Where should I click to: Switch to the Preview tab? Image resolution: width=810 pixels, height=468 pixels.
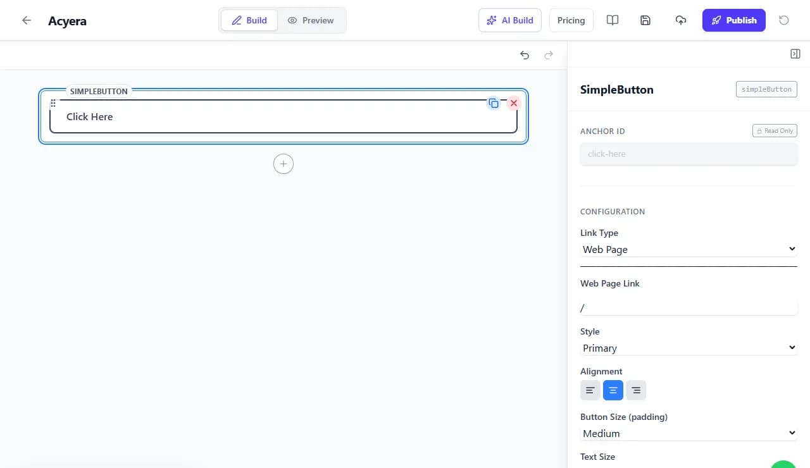311,20
